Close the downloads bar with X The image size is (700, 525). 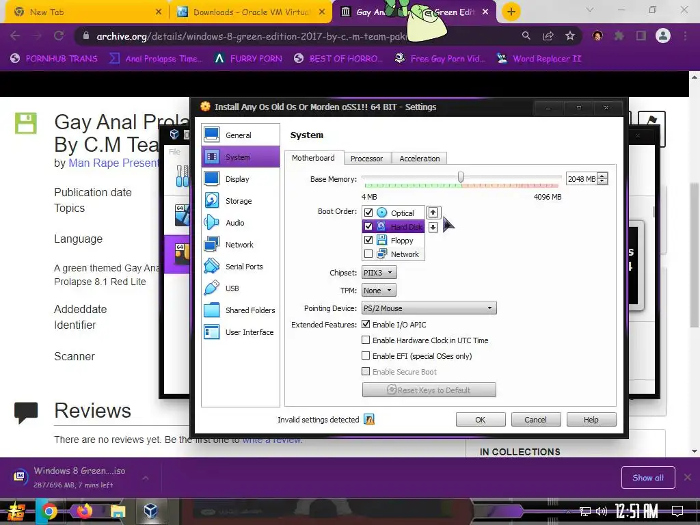point(688,477)
